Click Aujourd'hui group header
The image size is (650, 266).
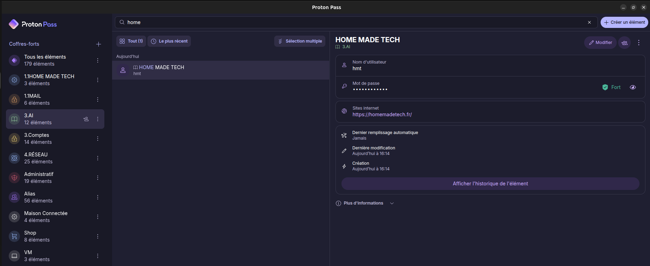click(127, 57)
